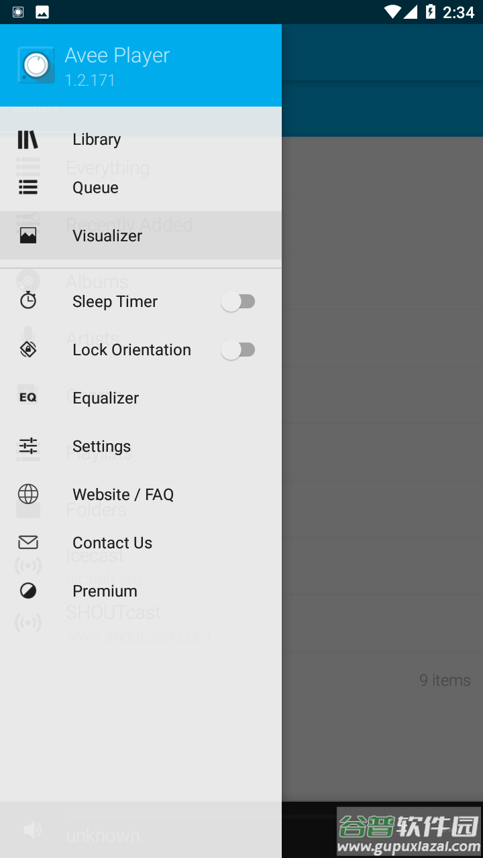
Task: Tap the Settings sliders icon
Action: tap(28, 446)
